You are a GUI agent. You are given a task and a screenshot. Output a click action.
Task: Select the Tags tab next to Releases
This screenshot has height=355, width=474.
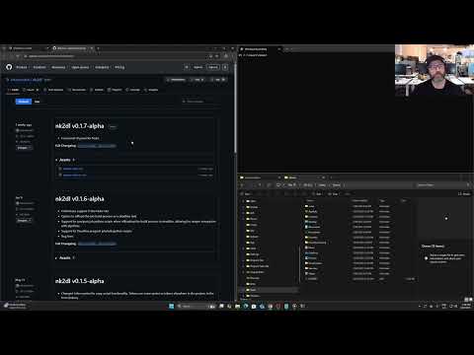click(38, 102)
